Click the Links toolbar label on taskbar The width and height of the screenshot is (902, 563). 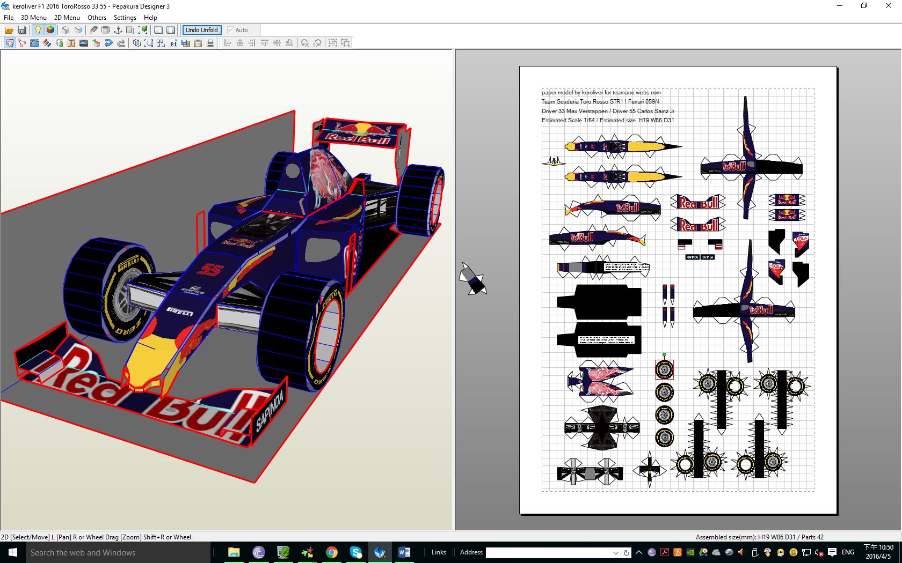439,552
